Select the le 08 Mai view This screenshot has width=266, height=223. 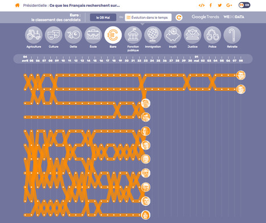(x=103, y=18)
